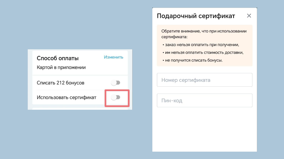Toggle the "Списать 212 бонусов" switch
This screenshot has height=159, width=284.
click(x=116, y=83)
